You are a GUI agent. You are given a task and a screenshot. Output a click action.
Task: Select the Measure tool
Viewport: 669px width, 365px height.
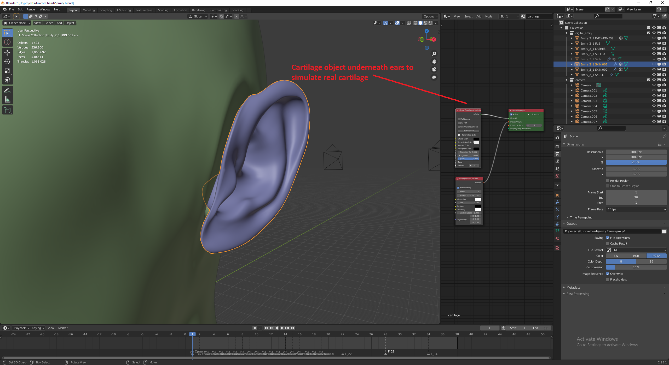tap(7, 100)
